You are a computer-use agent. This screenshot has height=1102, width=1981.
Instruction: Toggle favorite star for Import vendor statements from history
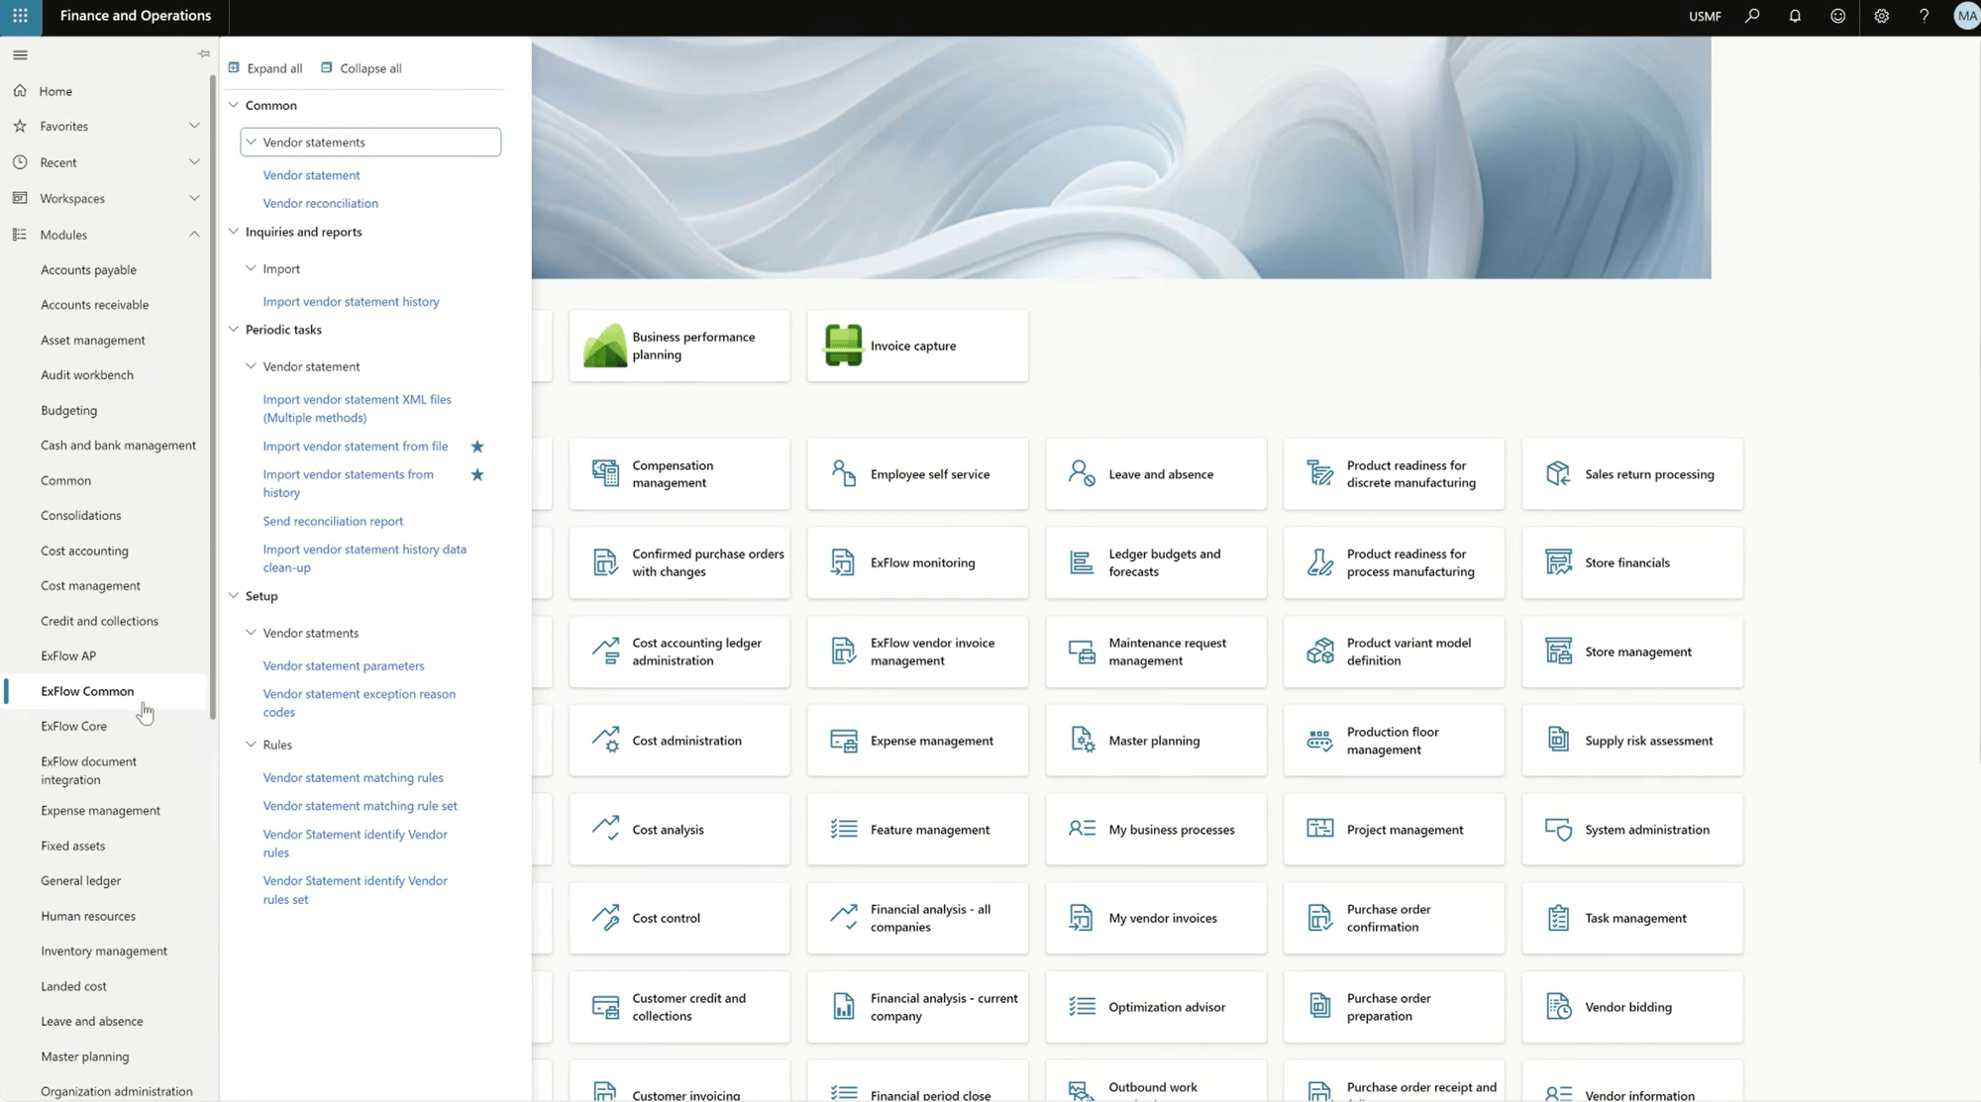[x=477, y=475]
